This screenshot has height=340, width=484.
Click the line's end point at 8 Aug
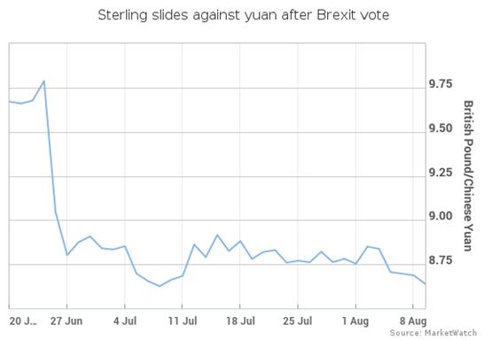425,283
